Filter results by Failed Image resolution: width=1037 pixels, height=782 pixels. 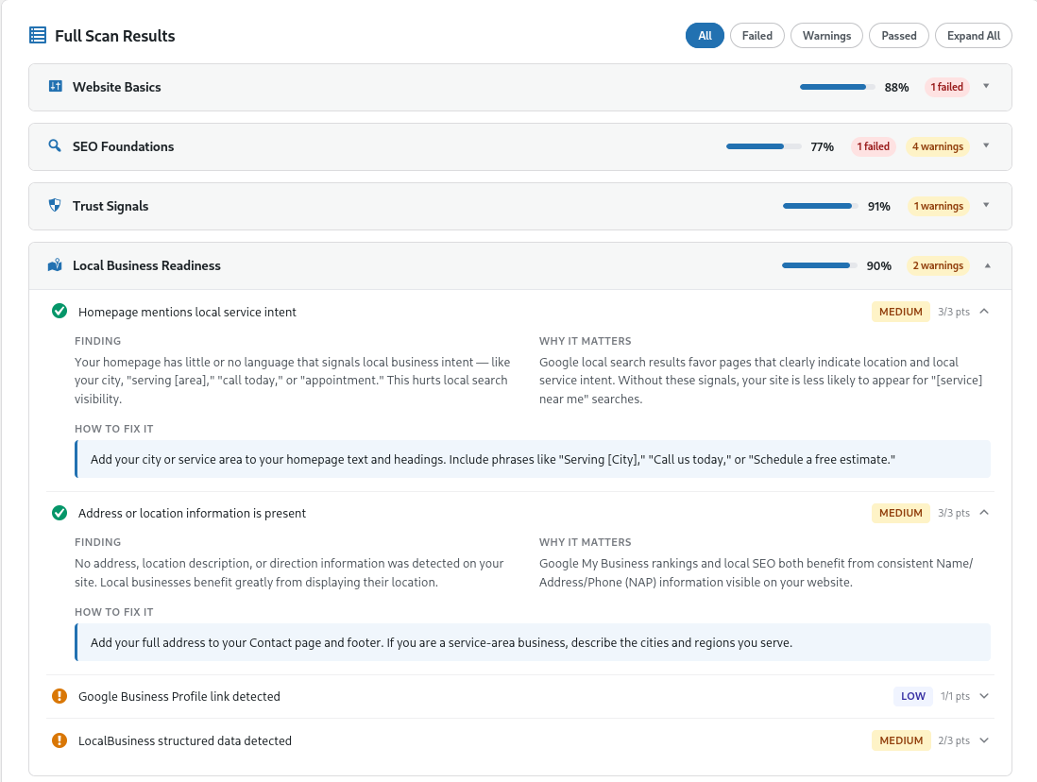[757, 36]
